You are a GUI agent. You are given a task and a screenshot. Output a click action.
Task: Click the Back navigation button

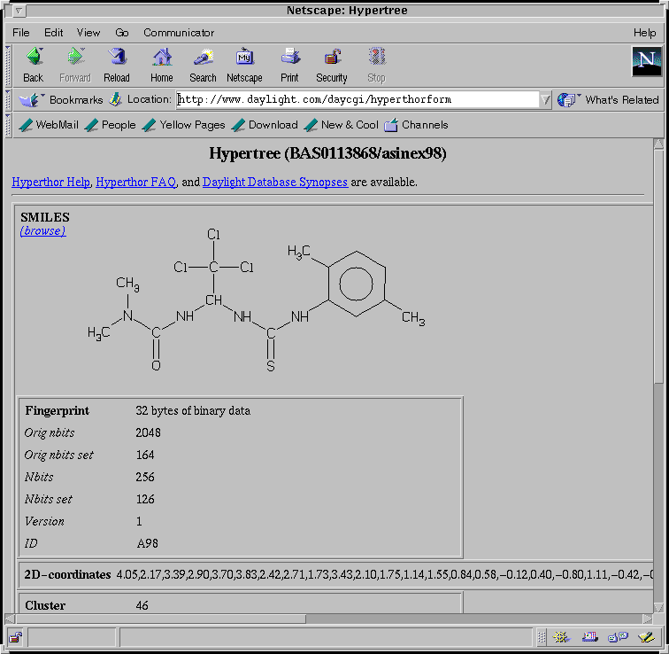point(34,65)
